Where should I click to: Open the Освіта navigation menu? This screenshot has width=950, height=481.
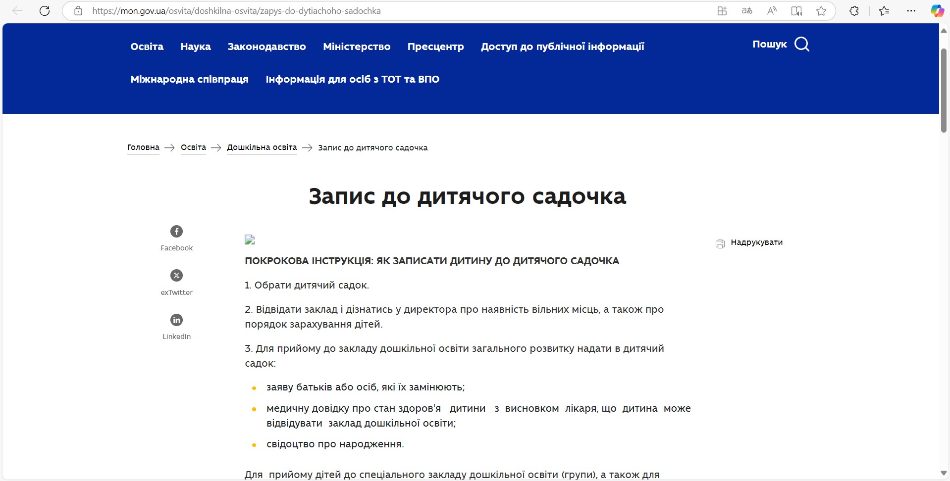[147, 47]
